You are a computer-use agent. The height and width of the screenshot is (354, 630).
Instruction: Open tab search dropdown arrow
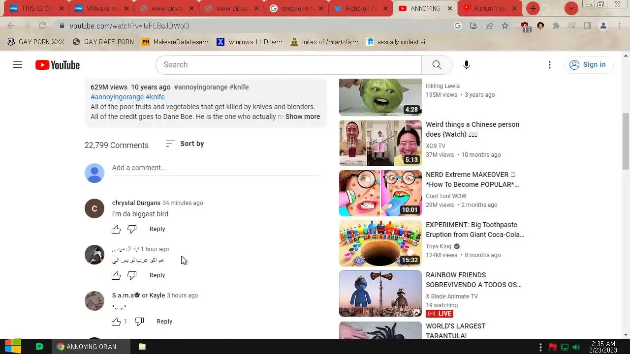click(571, 8)
